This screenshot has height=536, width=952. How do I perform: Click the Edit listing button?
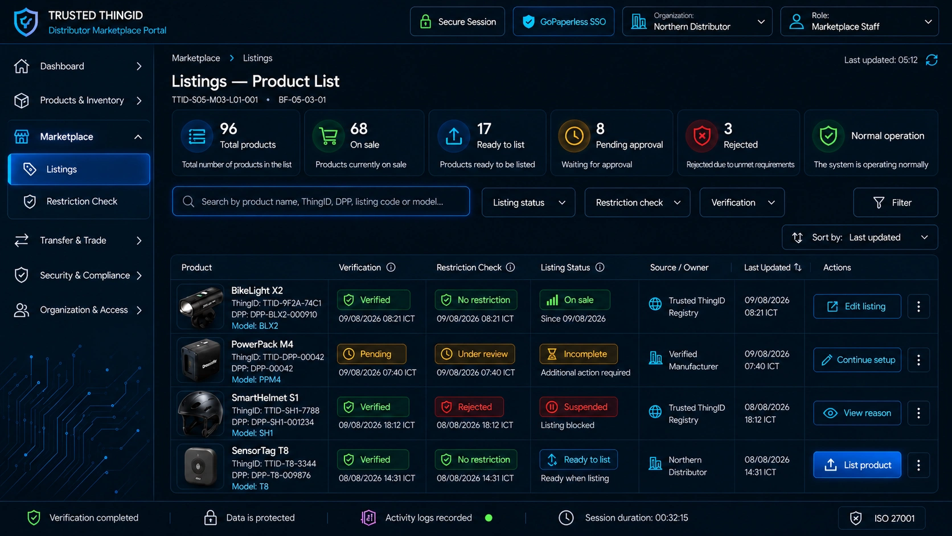point(857,306)
